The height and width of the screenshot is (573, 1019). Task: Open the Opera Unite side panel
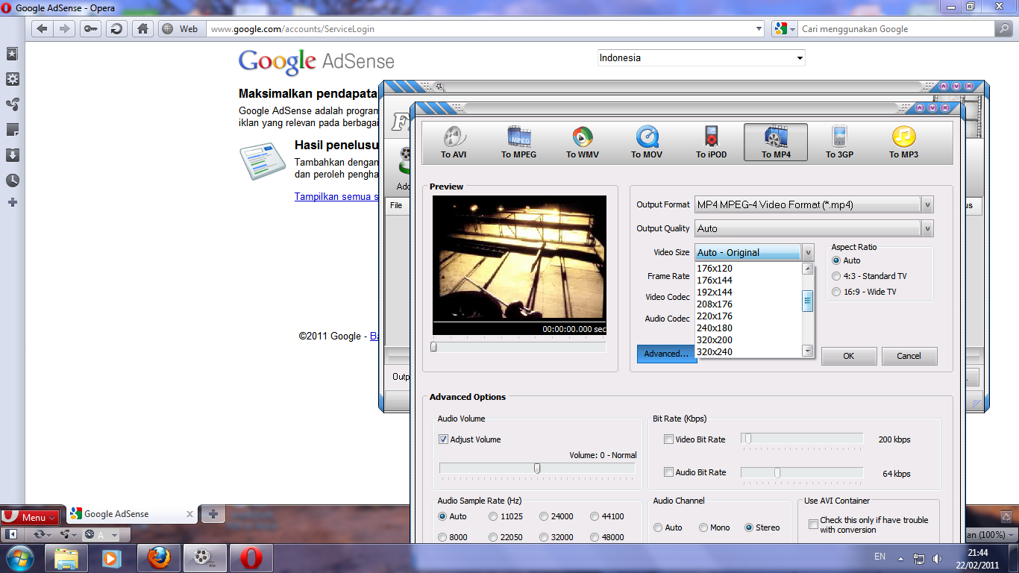(12, 104)
